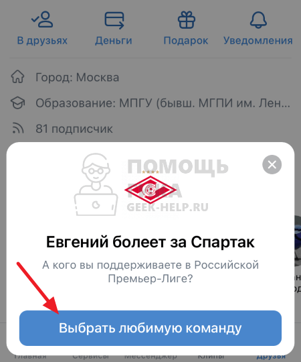The width and height of the screenshot is (301, 362).
Task: Open the Образование: МПГУ row
Action: tap(150, 103)
